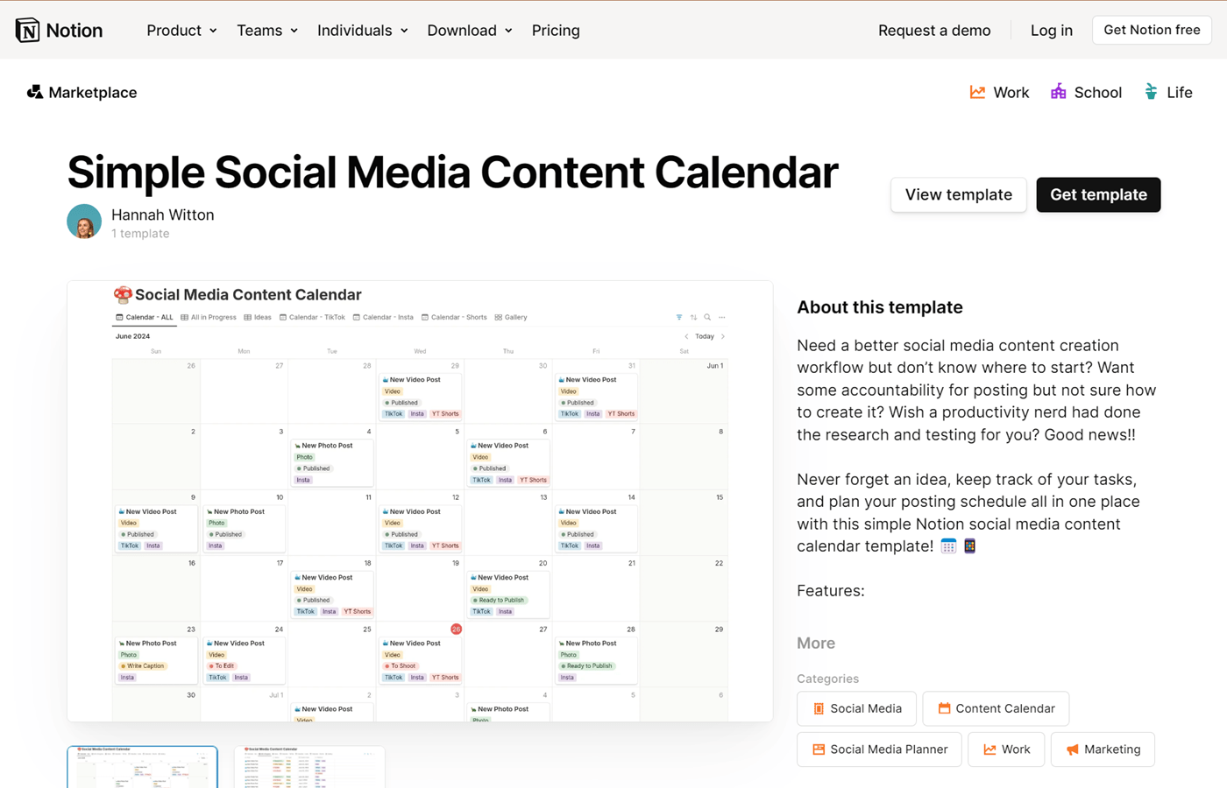Click the Notion logo icon

tap(27, 31)
